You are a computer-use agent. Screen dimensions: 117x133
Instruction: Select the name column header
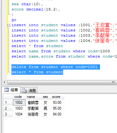click(x=33, y=97)
